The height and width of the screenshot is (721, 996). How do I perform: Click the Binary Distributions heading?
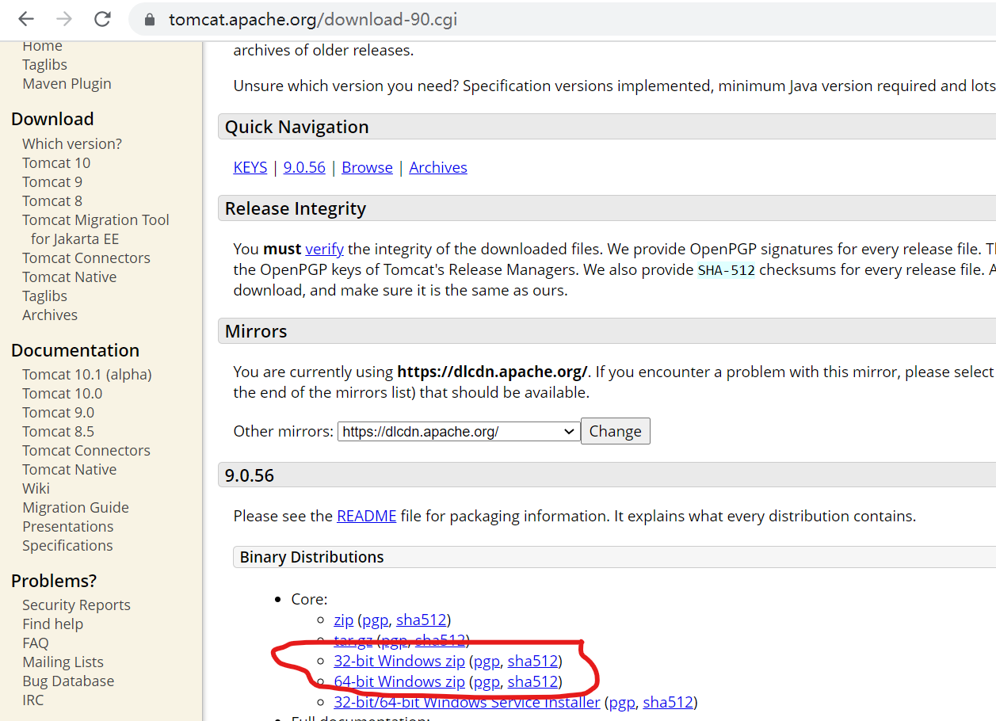[311, 557]
